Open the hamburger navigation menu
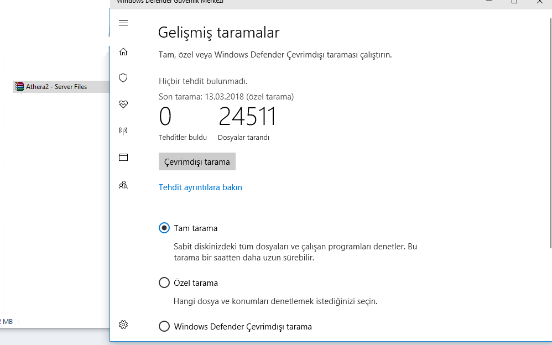Viewport: 552px width, 345px height. [123, 23]
